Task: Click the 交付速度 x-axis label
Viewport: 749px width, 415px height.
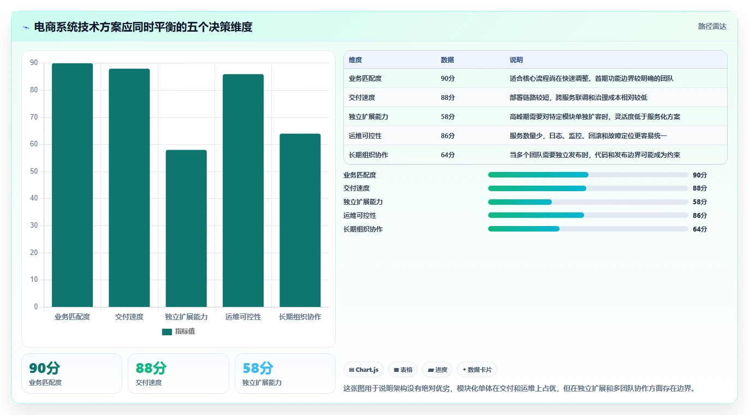Action: tap(129, 317)
